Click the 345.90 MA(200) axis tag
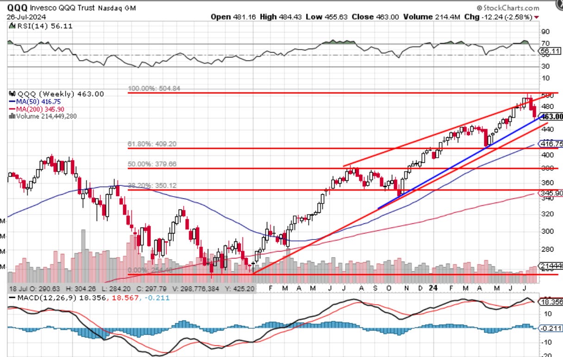The width and height of the screenshot is (563, 357). click(551, 193)
